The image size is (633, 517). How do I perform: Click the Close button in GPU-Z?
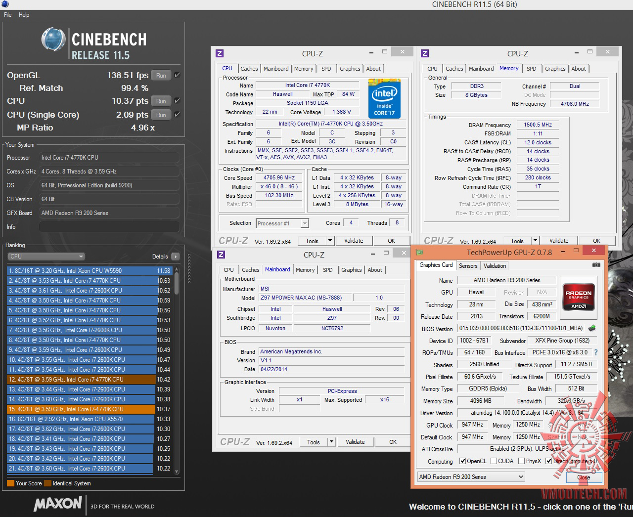(x=584, y=477)
